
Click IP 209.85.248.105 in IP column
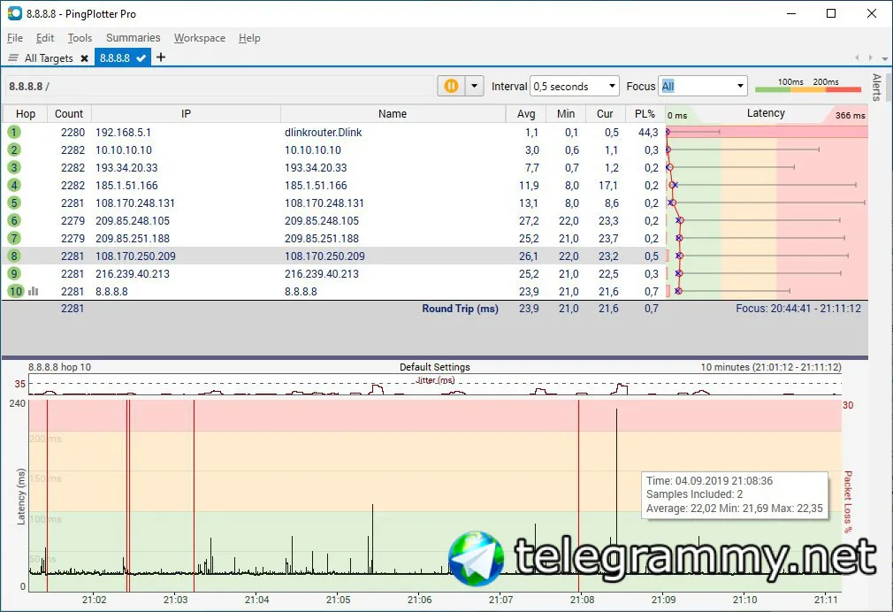[x=132, y=220]
